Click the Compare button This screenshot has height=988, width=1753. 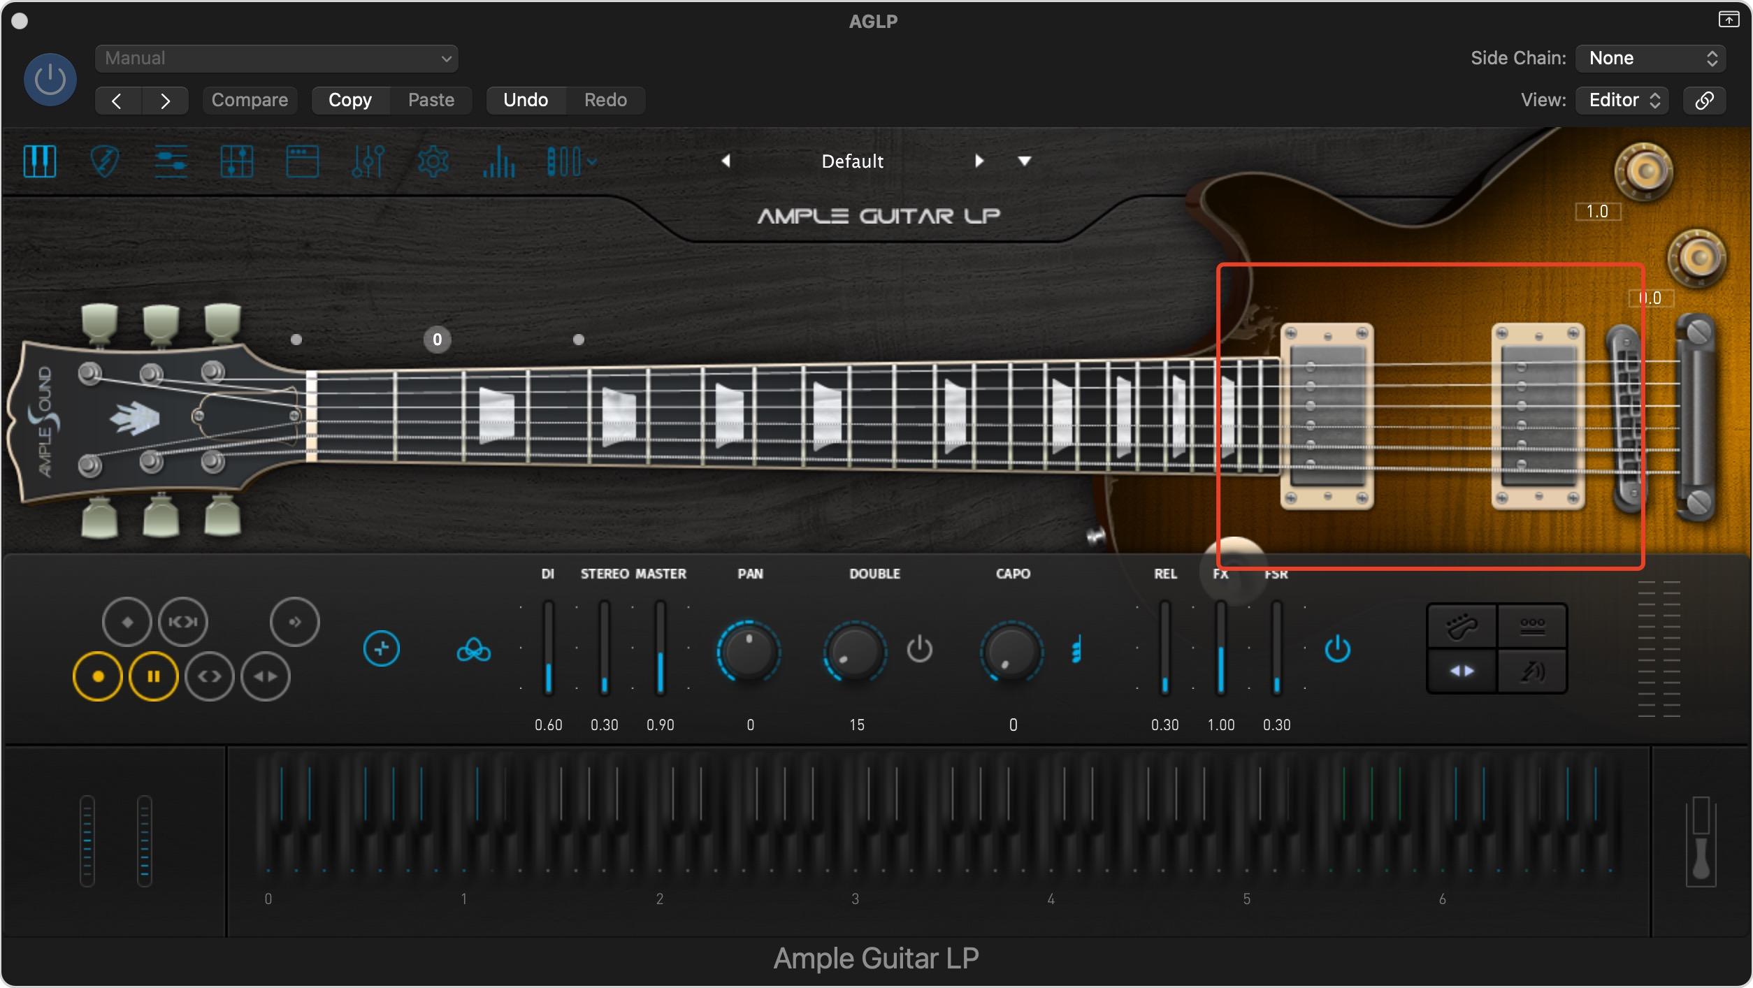tap(250, 100)
